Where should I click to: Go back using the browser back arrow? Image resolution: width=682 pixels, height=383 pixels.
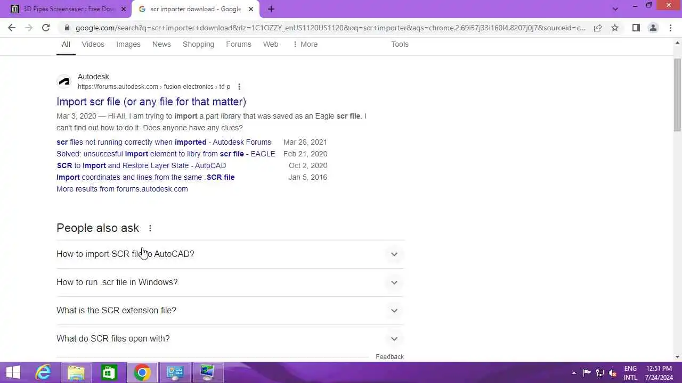tap(12, 28)
